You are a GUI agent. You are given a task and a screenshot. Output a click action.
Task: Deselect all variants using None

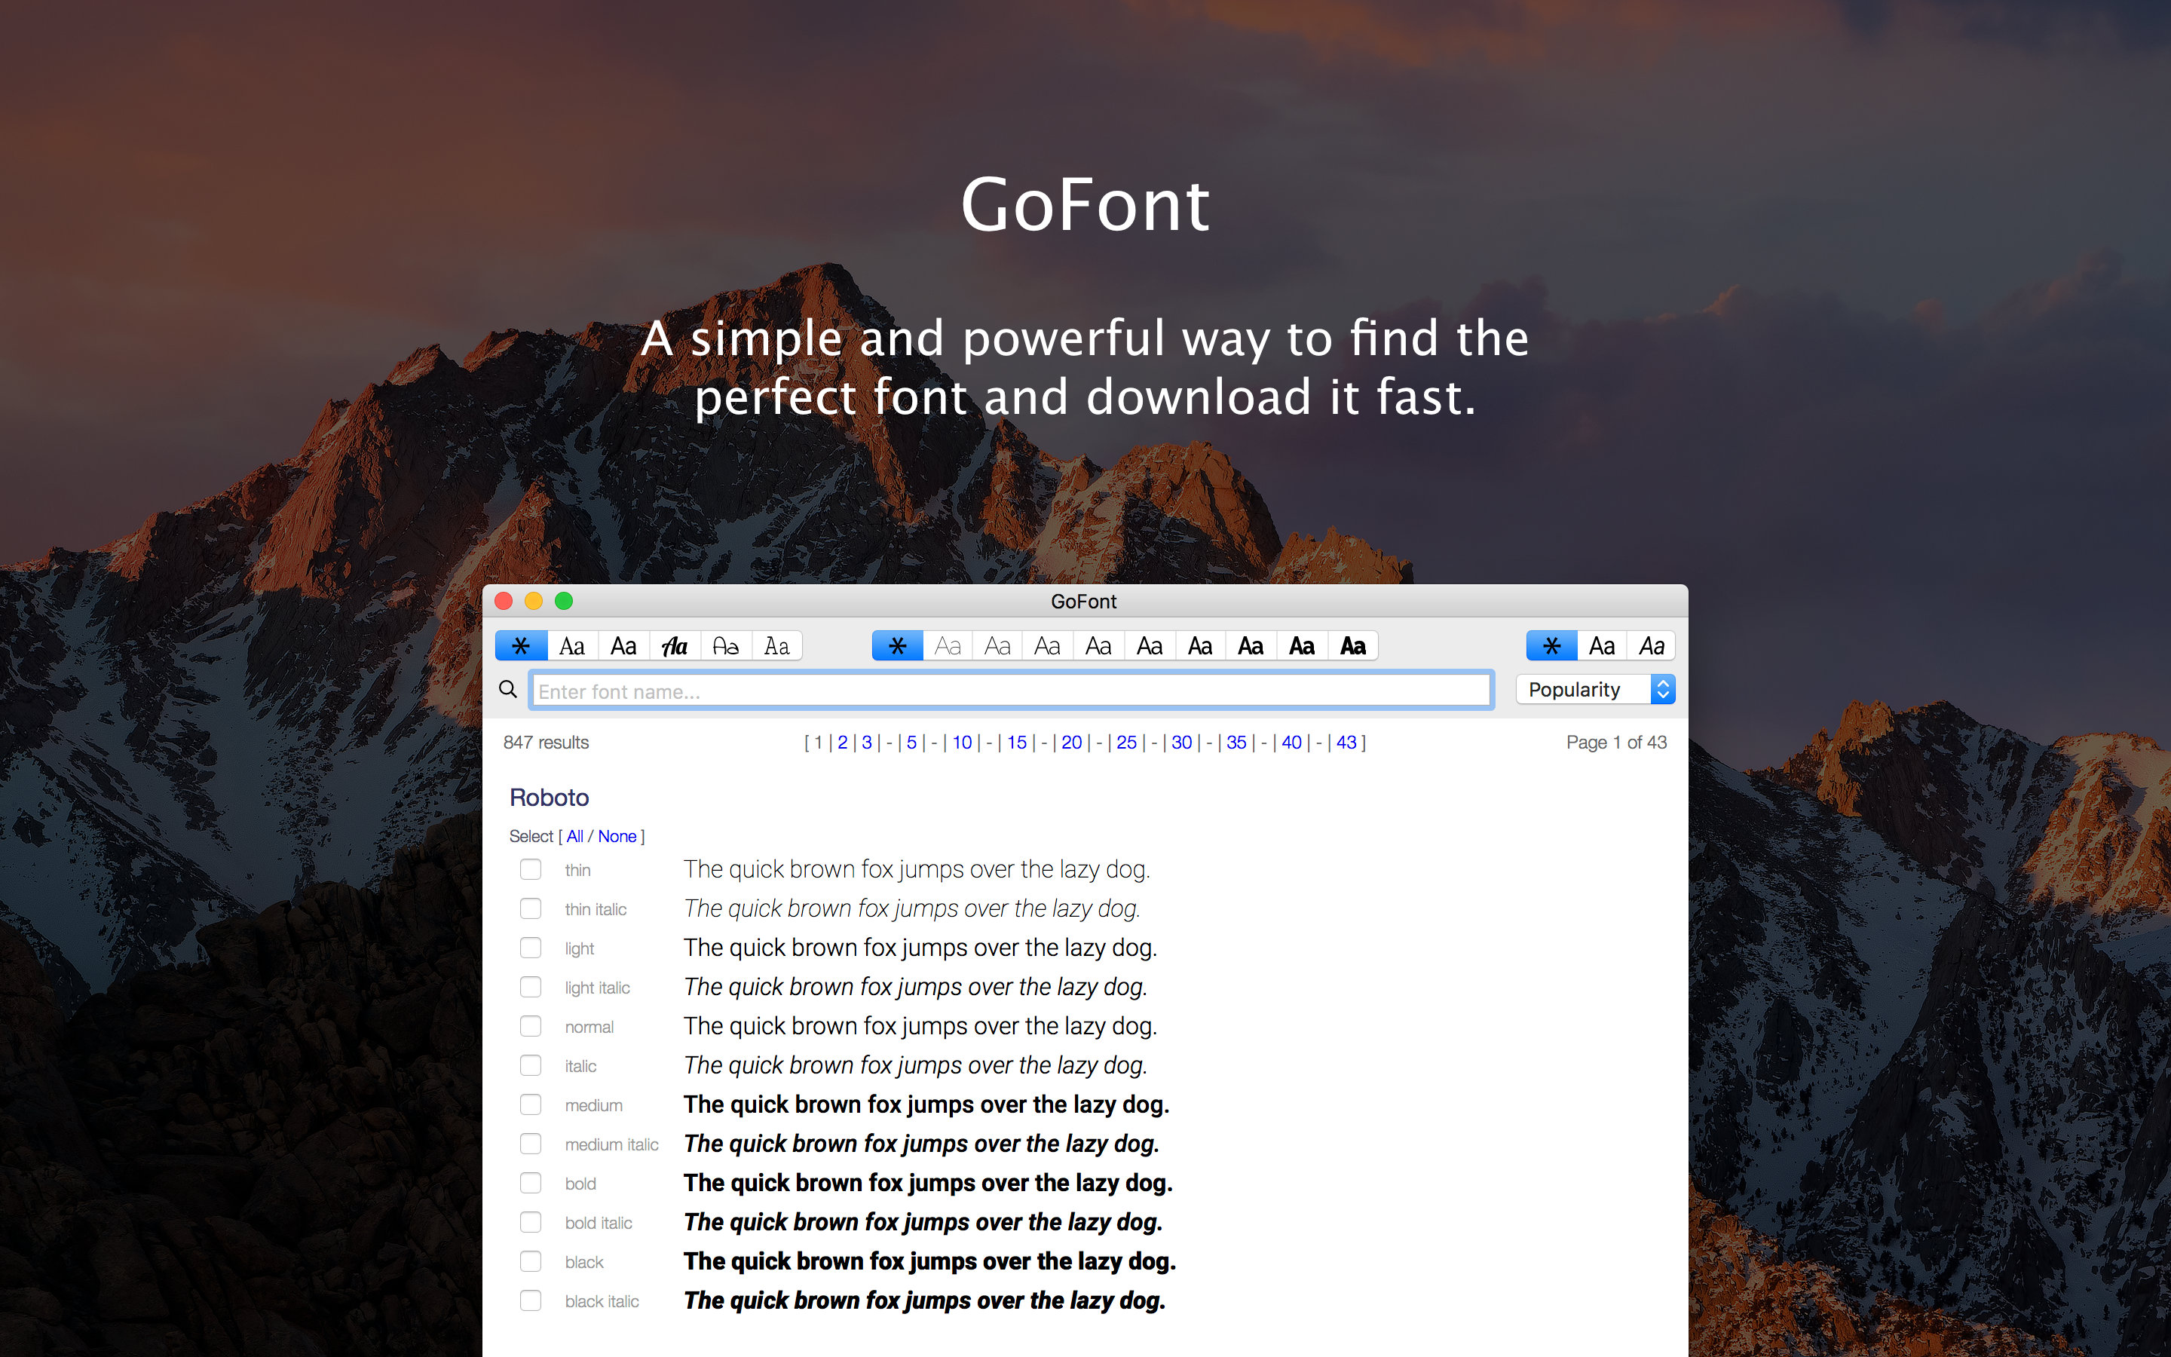617,835
